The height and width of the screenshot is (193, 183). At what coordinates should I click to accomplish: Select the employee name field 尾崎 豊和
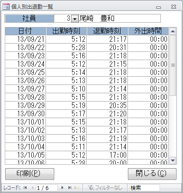(120, 18)
